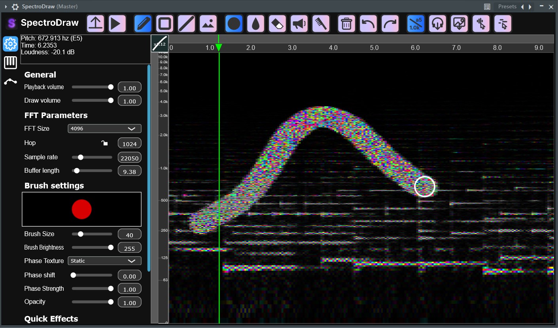Click the Brush Brightness value 255

(x=130, y=248)
